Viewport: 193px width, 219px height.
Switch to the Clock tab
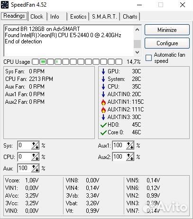pos(37,17)
